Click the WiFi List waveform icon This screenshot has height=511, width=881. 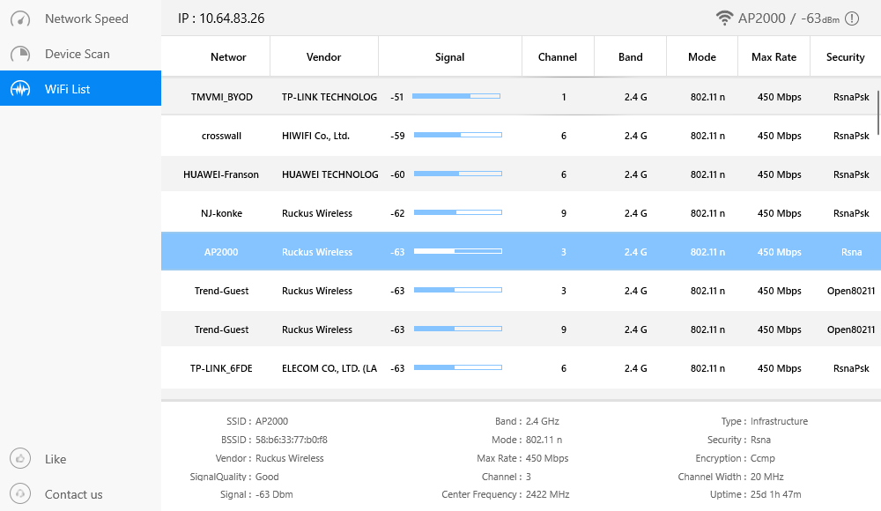[x=19, y=88]
